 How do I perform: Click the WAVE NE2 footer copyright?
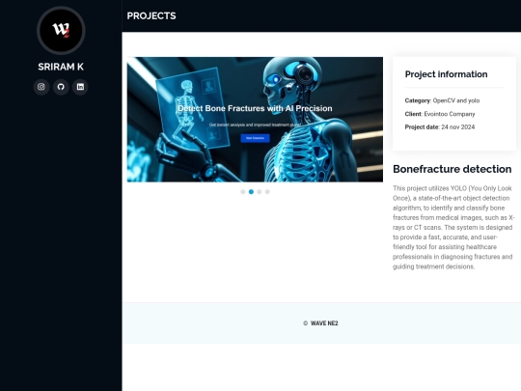[320, 323]
